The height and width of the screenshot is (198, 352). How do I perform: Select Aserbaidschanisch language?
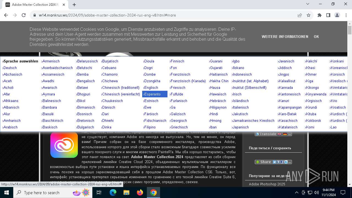(x=57, y=68)
